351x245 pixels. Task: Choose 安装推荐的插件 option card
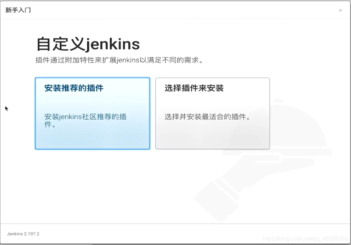click(x=93, y=113)
